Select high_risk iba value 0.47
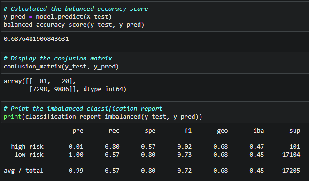The image size is (309, 181). [x=257, y=147]
